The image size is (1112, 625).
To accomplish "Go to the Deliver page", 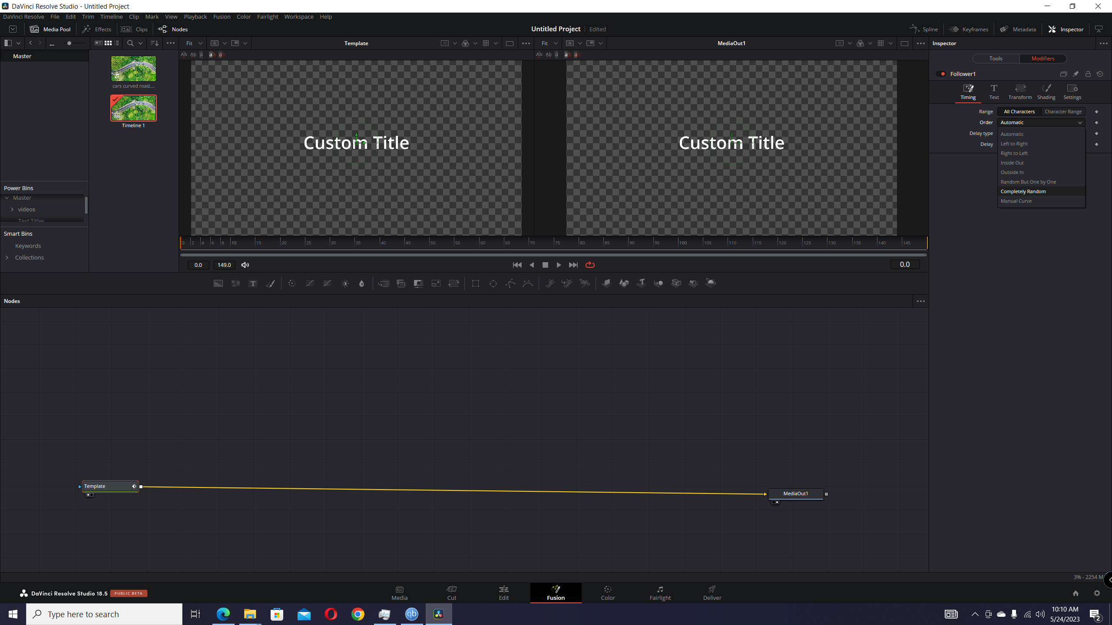I will (712, 593).
